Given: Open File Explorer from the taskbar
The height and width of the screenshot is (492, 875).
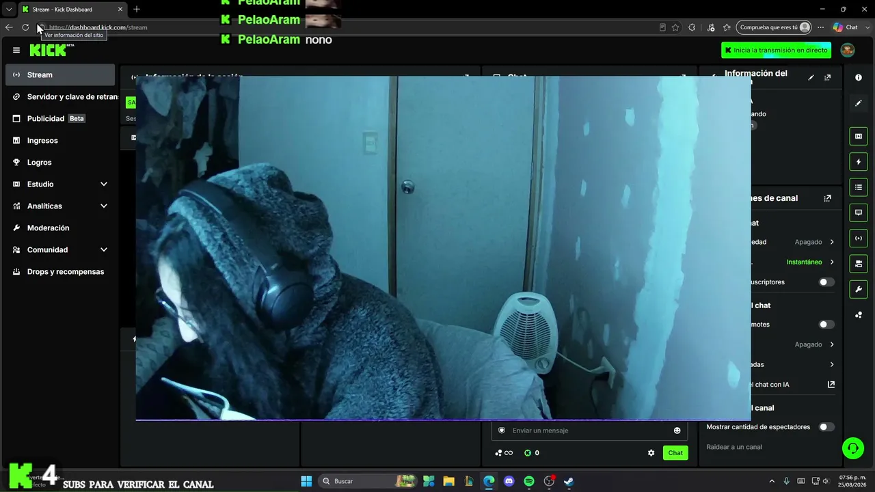Looking at the screenshot, I should tap(448, 481).
